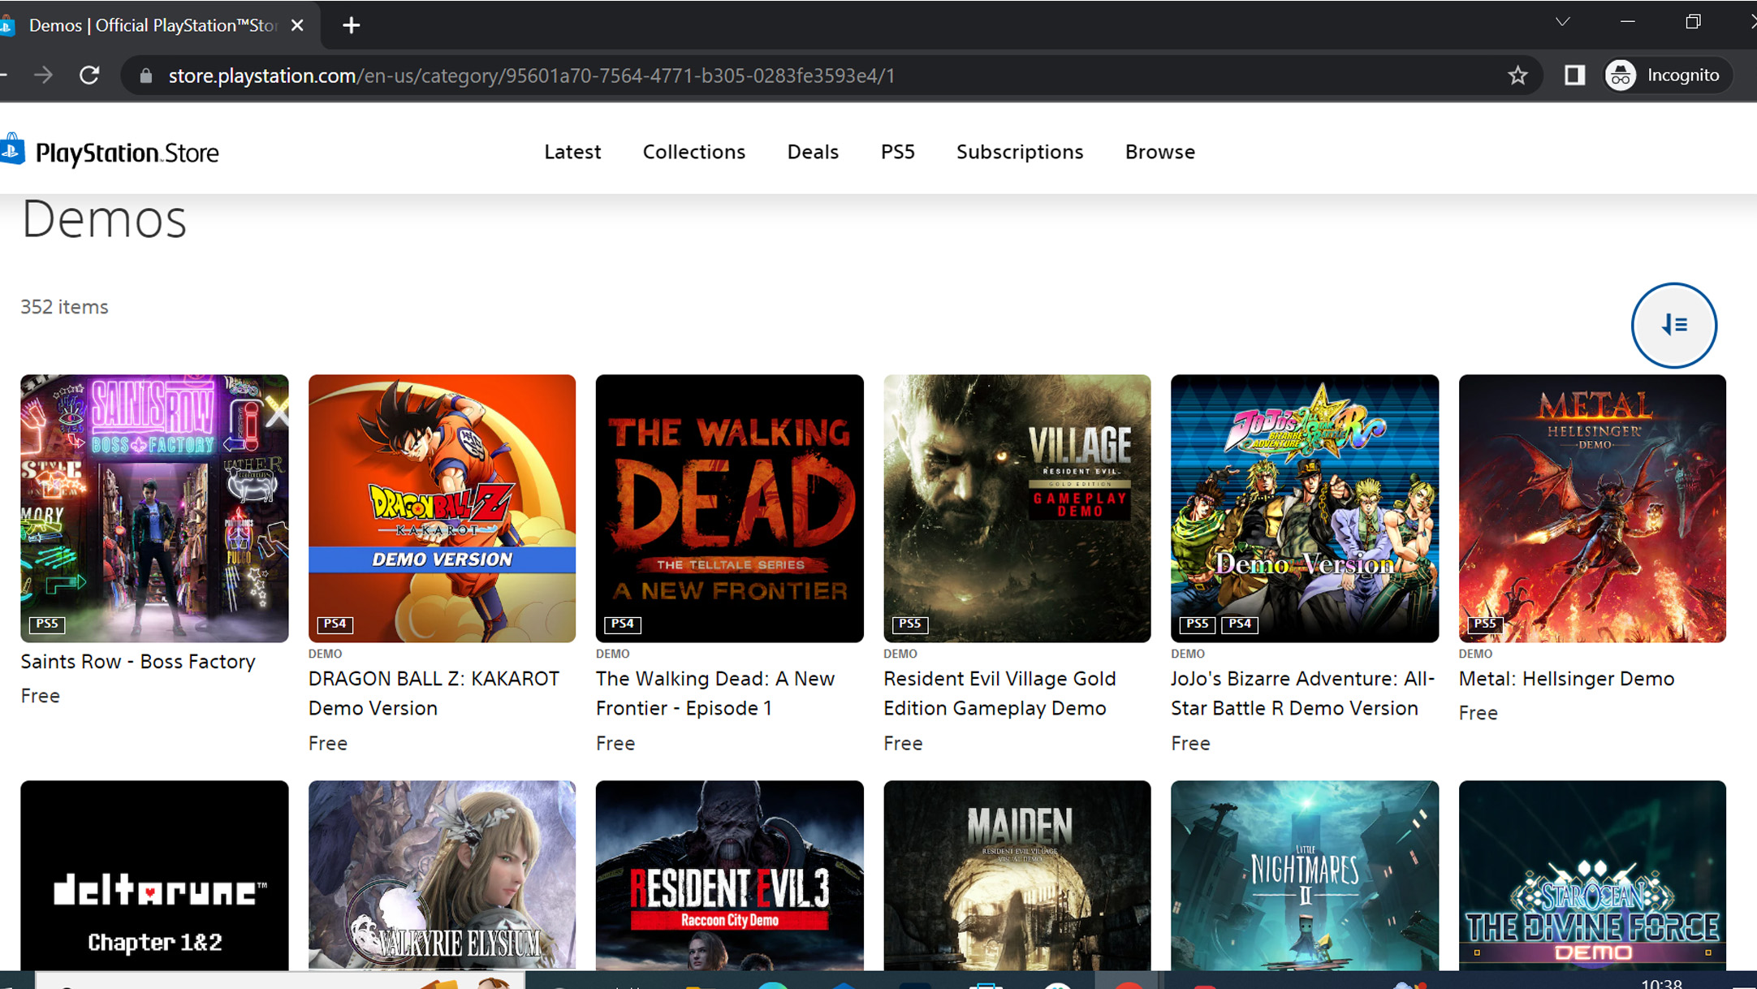Open the Deals menu
1757x989 pixels.
[813, 152]
